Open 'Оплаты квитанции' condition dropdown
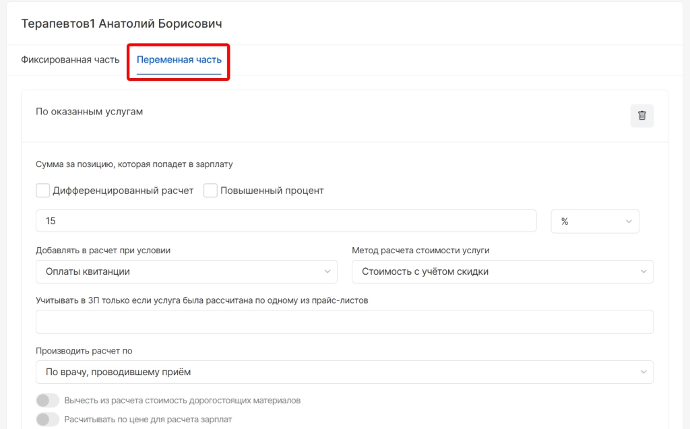The image size is (690, 429). [186, 271]
